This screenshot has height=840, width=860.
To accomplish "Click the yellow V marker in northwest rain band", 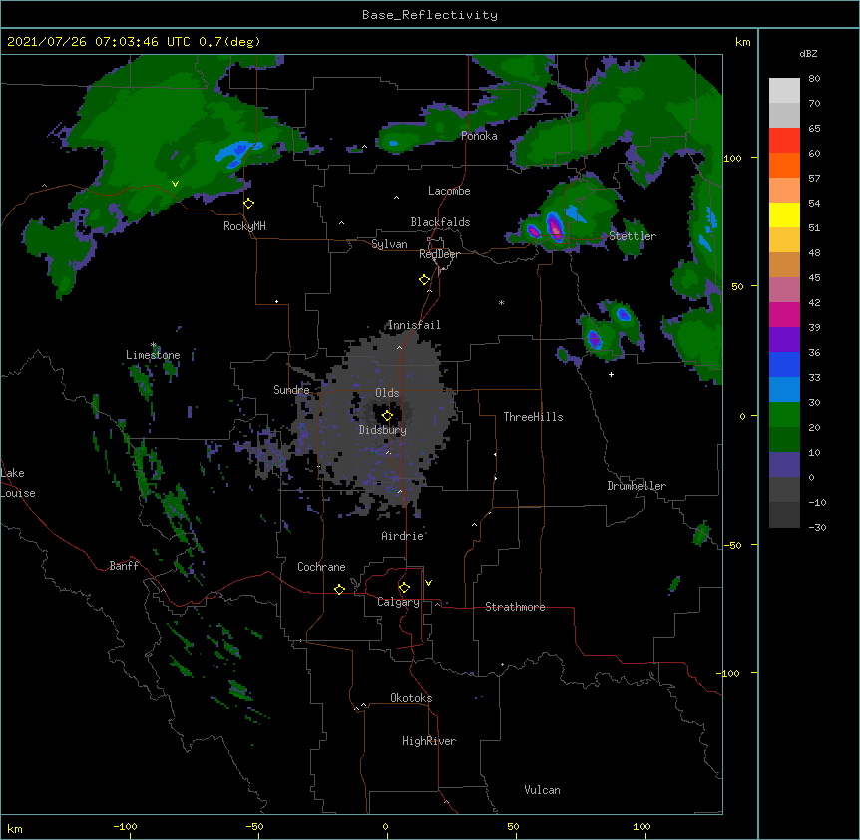I will point(175,184).
